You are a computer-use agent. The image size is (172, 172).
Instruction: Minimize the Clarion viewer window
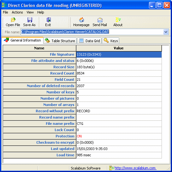[x=152, y=5]
